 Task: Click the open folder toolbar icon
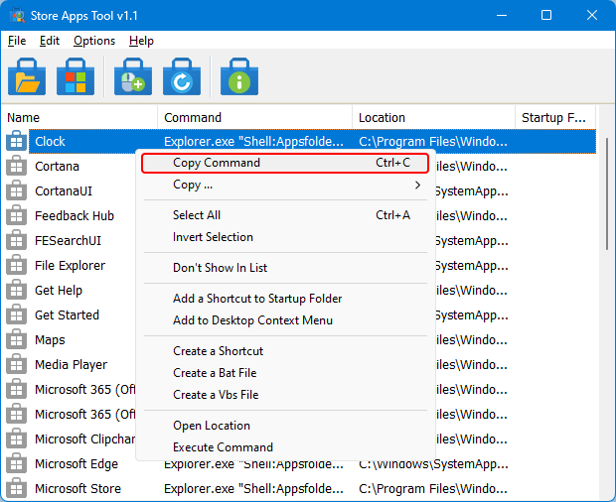tap(28, 75)
